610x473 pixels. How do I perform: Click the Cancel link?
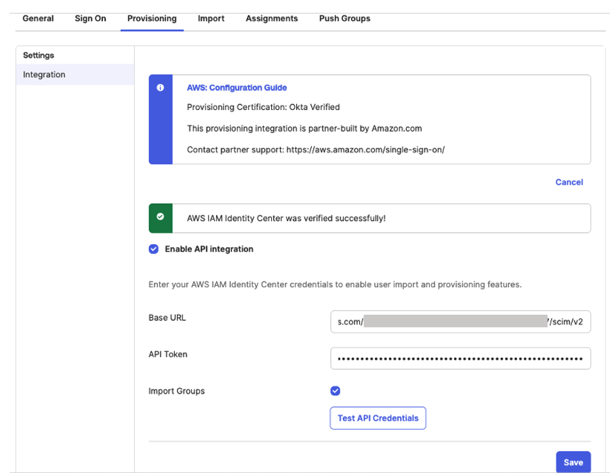tap(569, 182)
